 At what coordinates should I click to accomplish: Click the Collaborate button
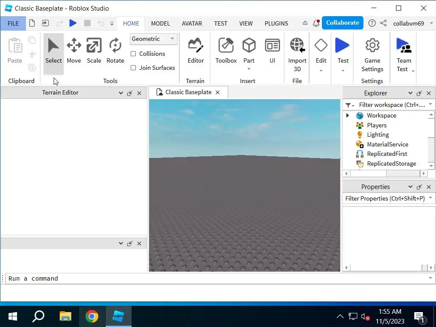tap(343, 23)
